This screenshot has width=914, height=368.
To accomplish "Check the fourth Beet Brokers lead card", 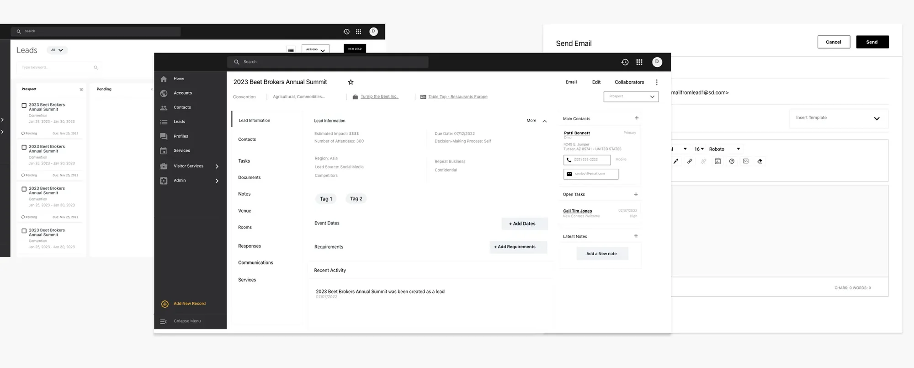I will point(24,231).
